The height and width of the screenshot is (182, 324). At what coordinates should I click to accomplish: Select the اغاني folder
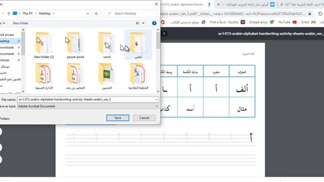(138, 44)
